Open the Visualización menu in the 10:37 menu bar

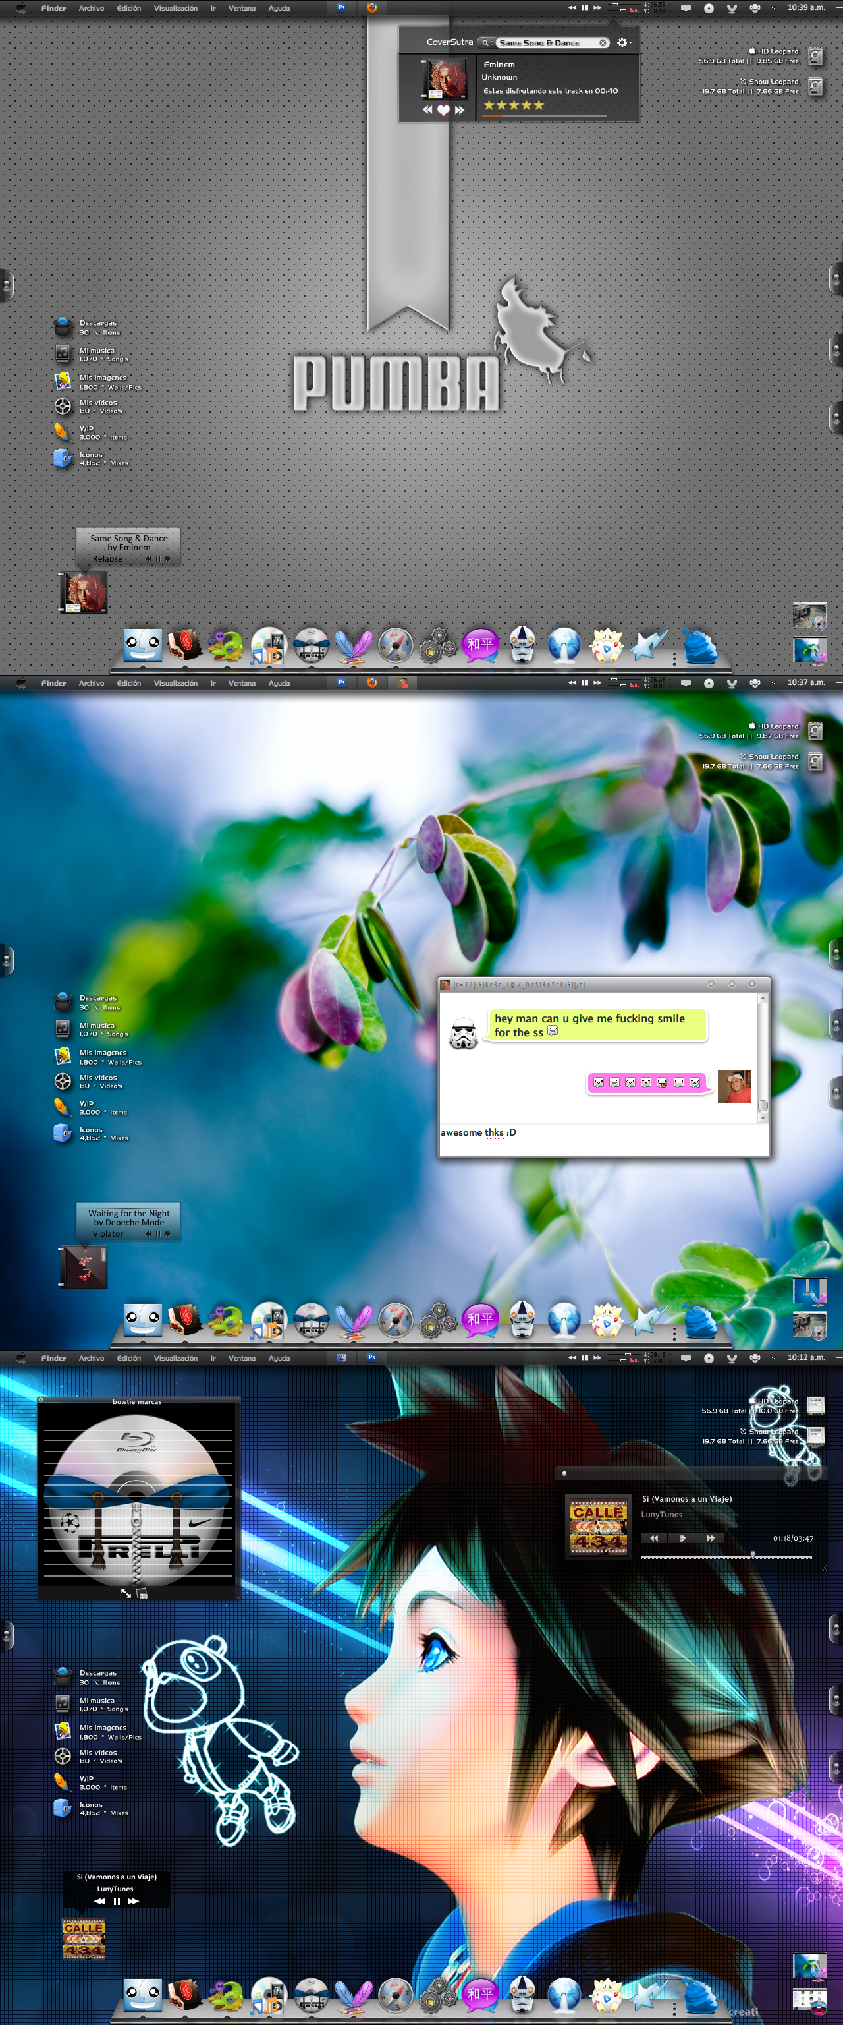click(175, 683)
